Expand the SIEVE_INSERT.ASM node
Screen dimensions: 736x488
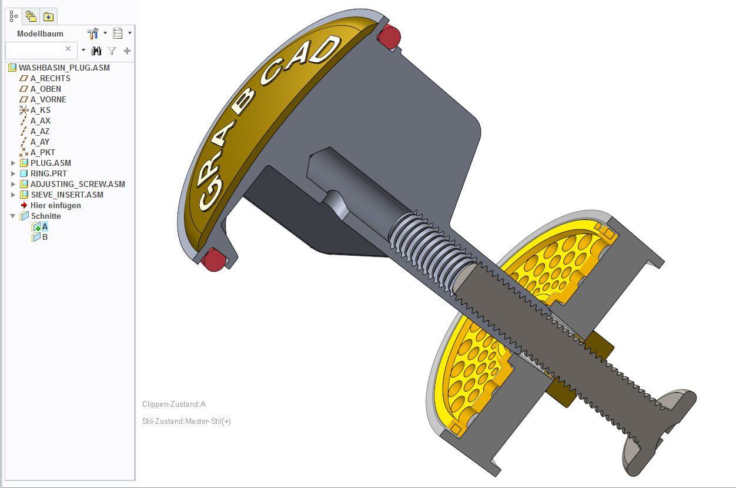click(14, 195)
